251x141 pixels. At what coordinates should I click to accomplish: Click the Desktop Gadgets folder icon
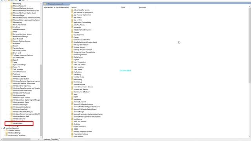tap(72, 47)
